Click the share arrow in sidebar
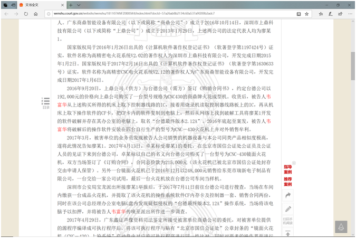The image size is (356, 238). coord(288,195)
